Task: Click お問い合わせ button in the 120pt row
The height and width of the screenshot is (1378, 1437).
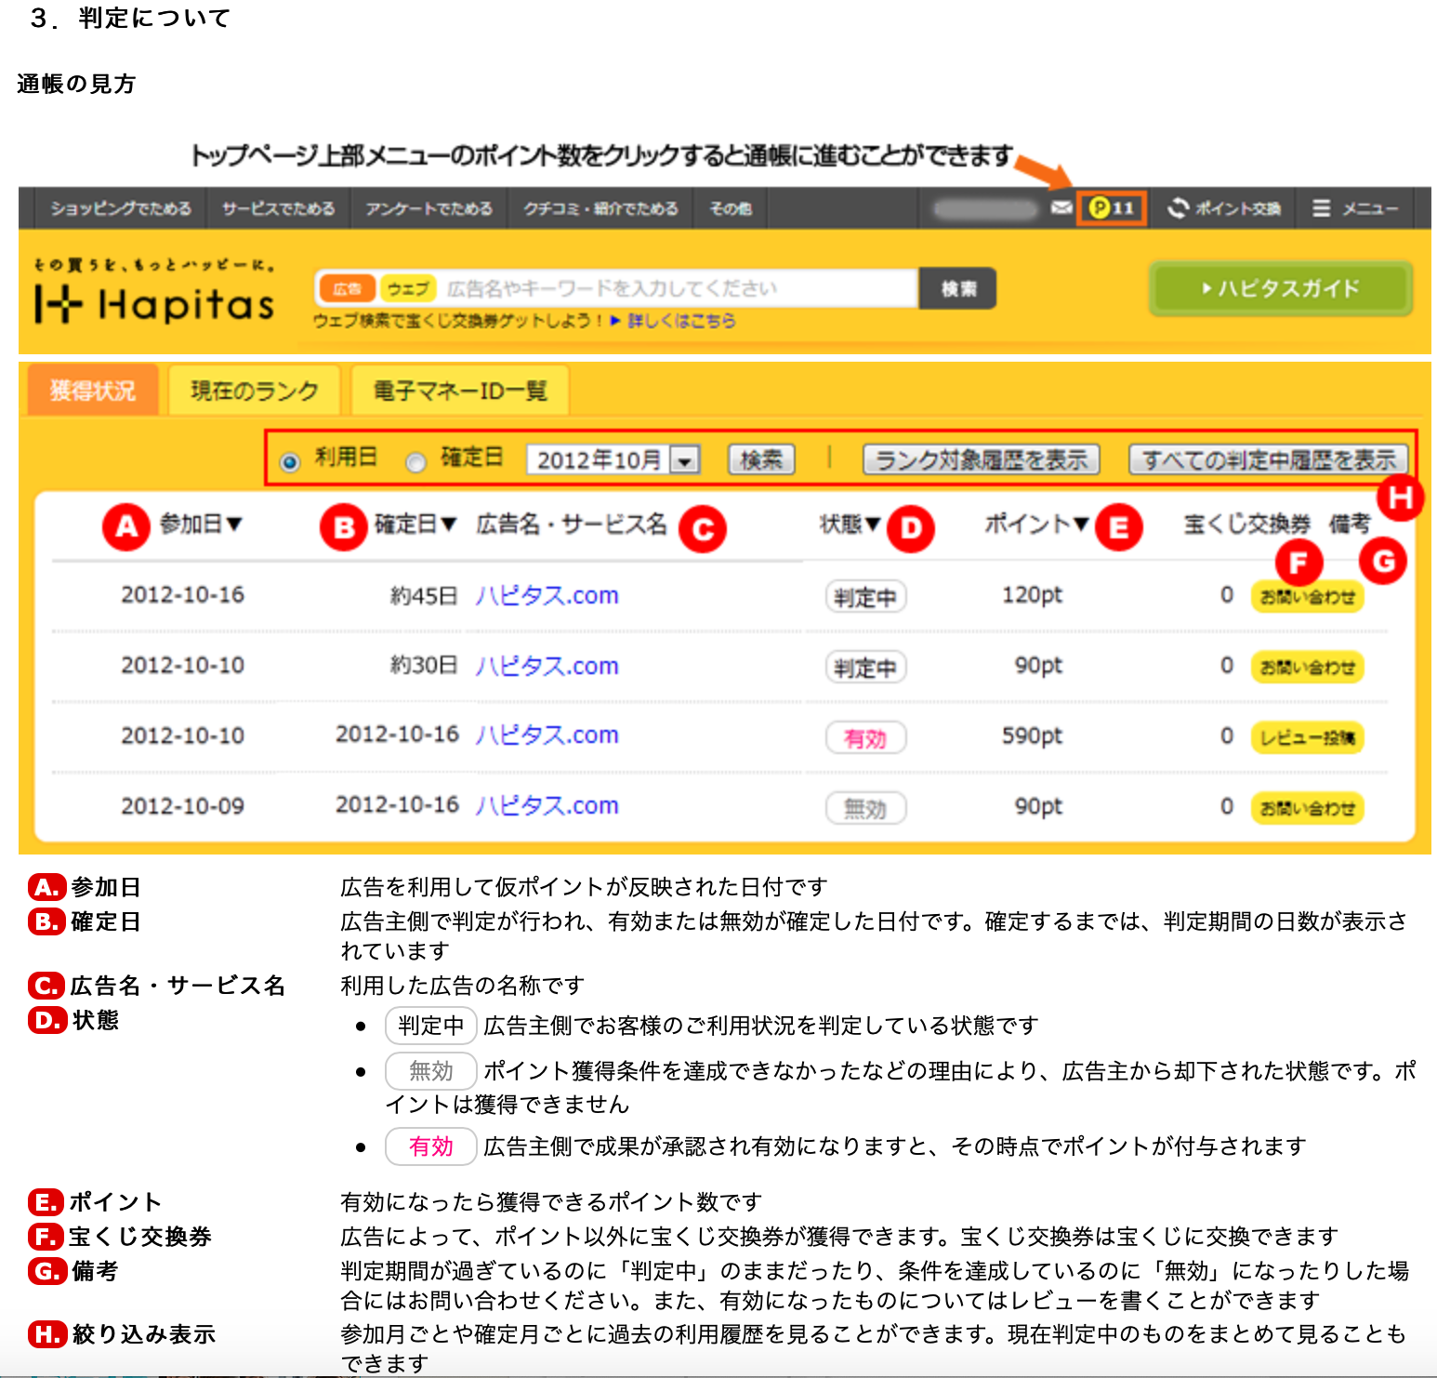Action: pyautogui.click(x=1307, y=597)
